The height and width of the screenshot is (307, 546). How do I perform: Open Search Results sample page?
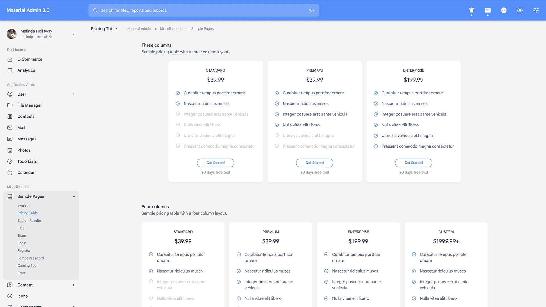[29, 221]
